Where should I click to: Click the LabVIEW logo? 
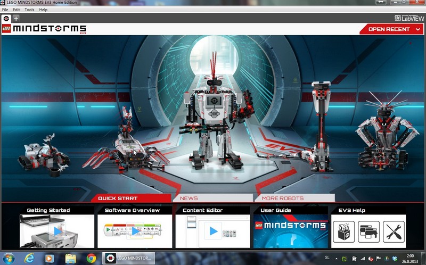pos(409,18)
